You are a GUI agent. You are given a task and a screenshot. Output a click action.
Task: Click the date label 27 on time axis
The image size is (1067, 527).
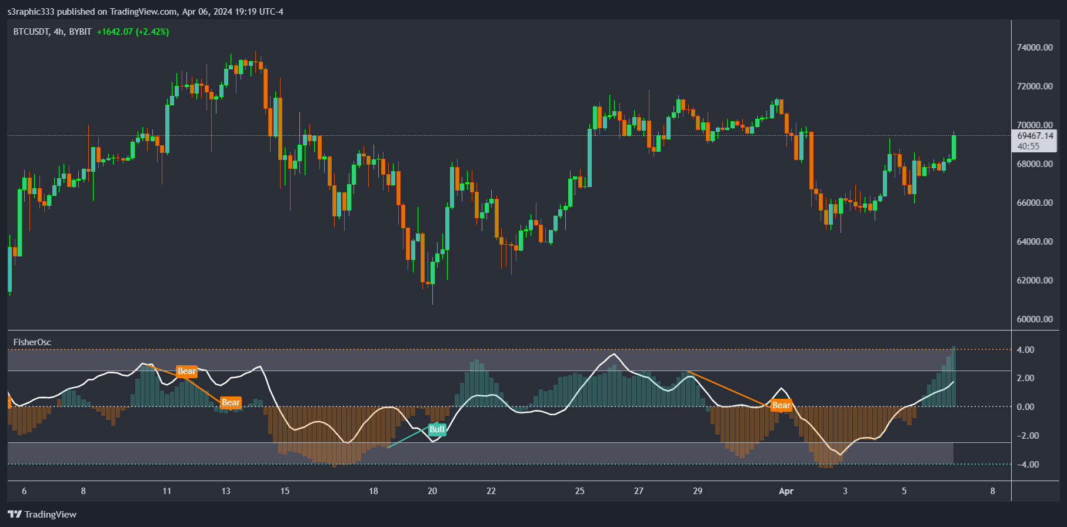(x=639, y=491)
